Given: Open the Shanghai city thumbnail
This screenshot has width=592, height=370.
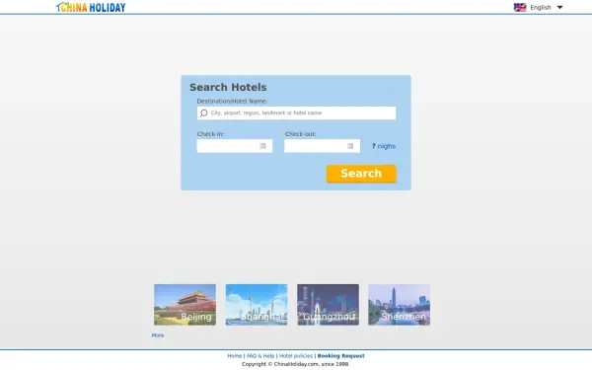Looking at the screenshot, I should tap(257, 305).
